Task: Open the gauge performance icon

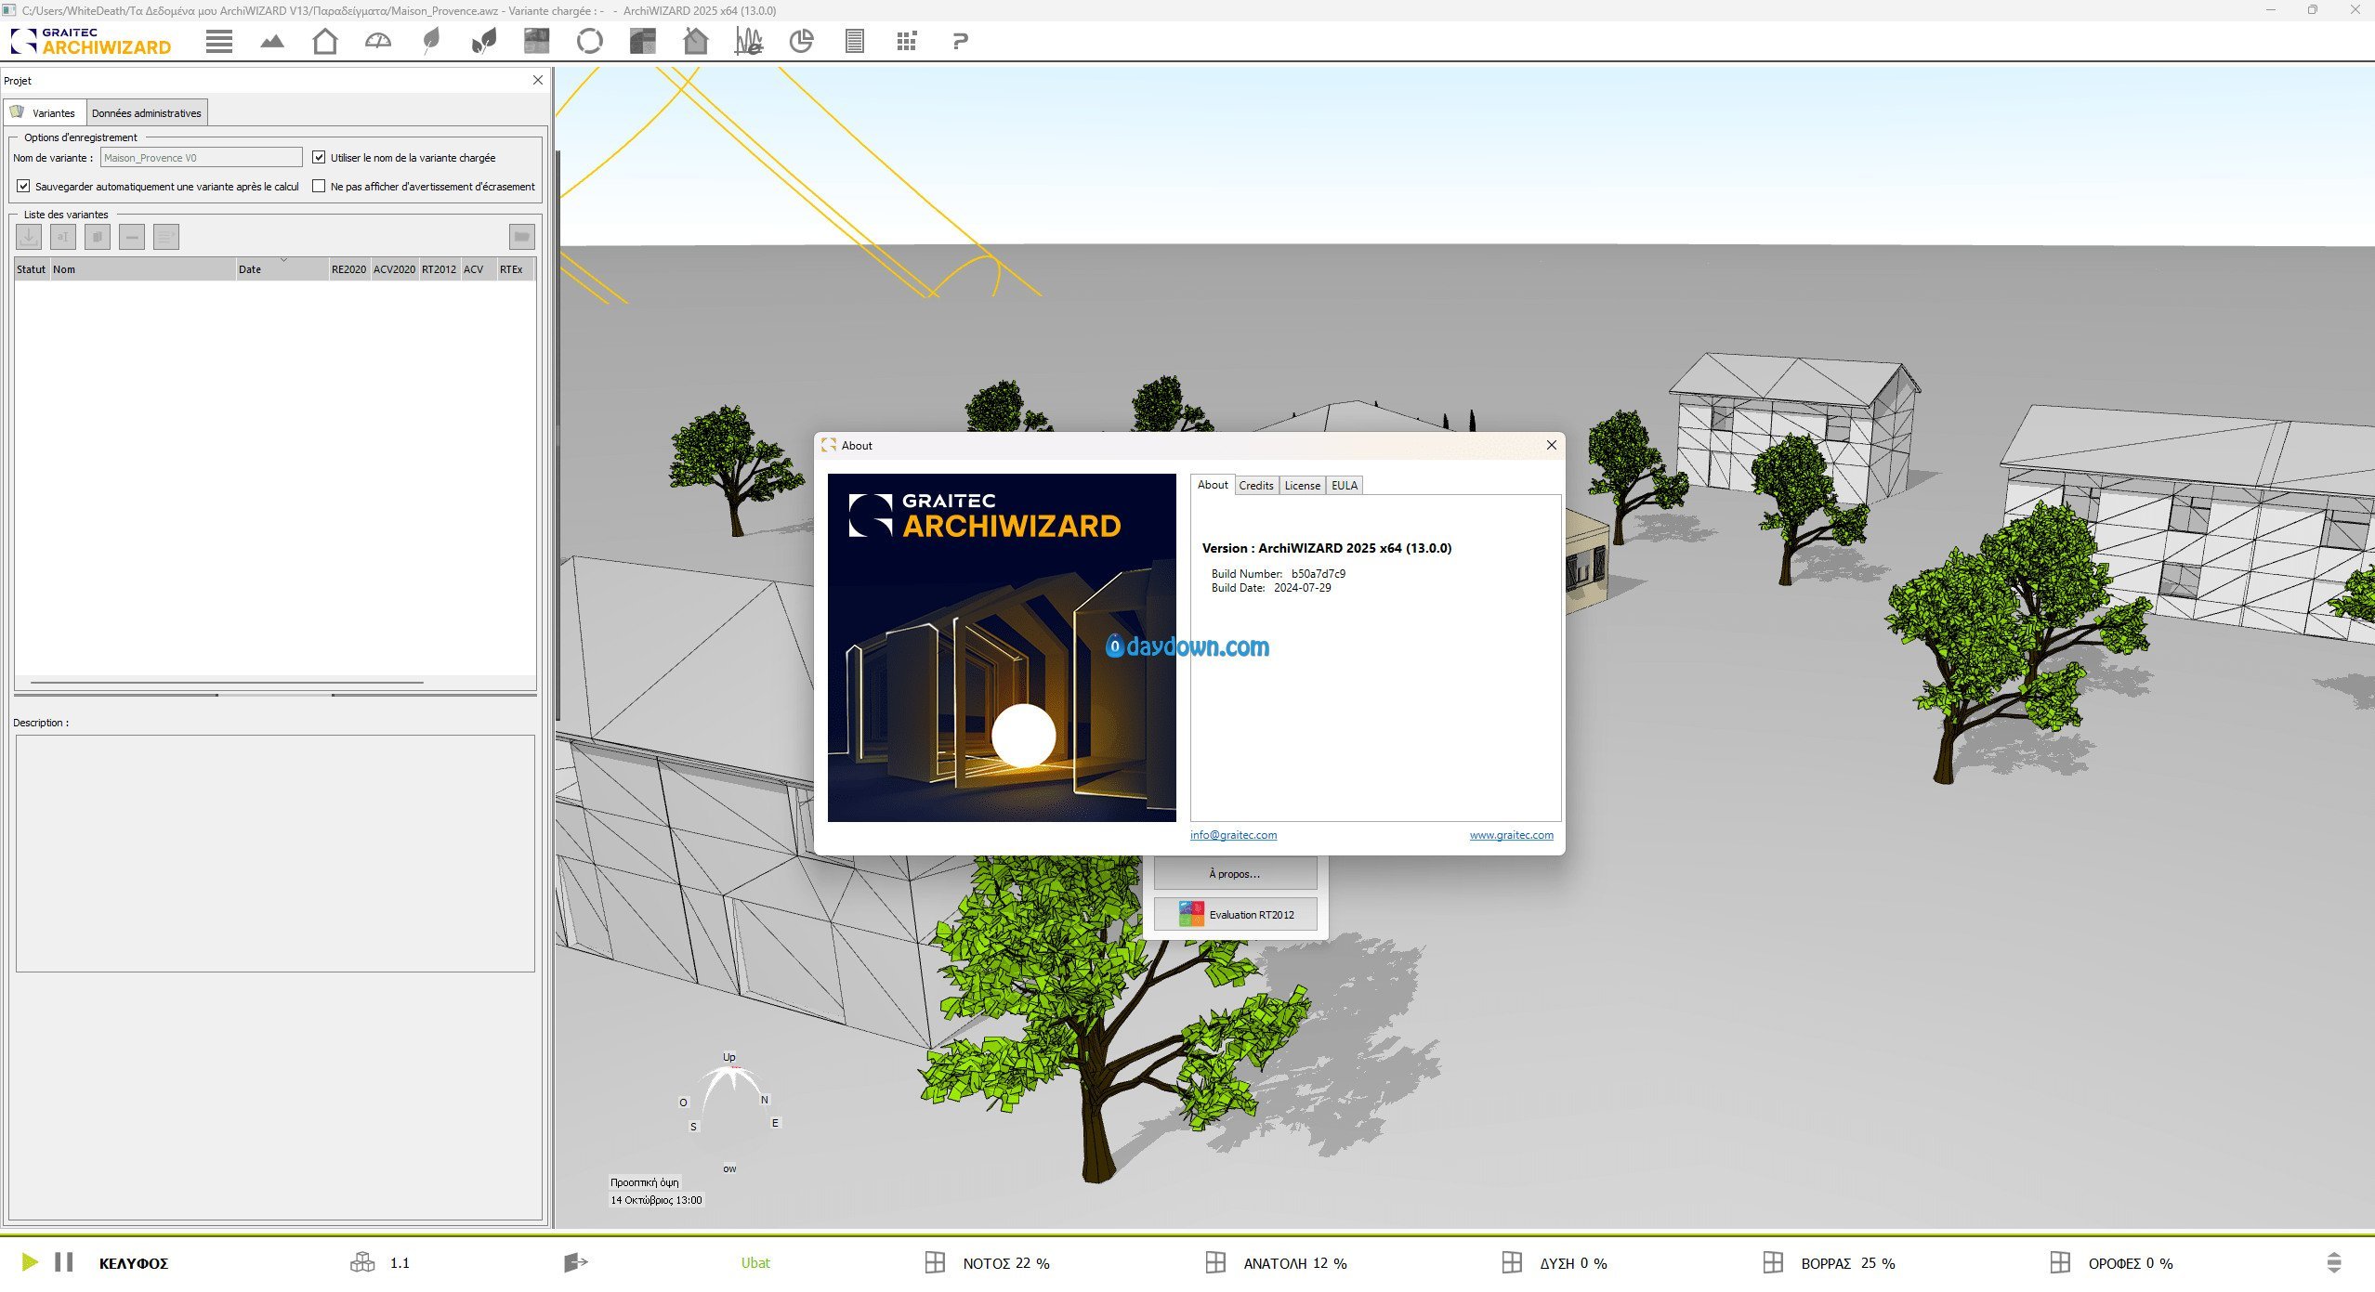Action: coord(378,41)
